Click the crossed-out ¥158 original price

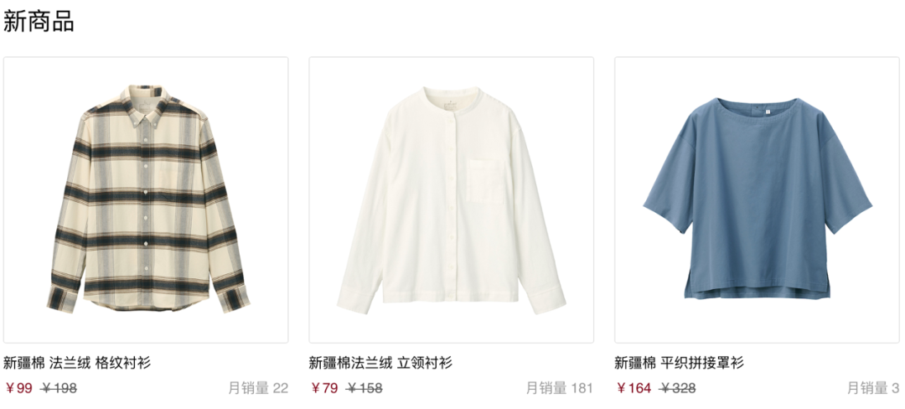pos(365,388)
